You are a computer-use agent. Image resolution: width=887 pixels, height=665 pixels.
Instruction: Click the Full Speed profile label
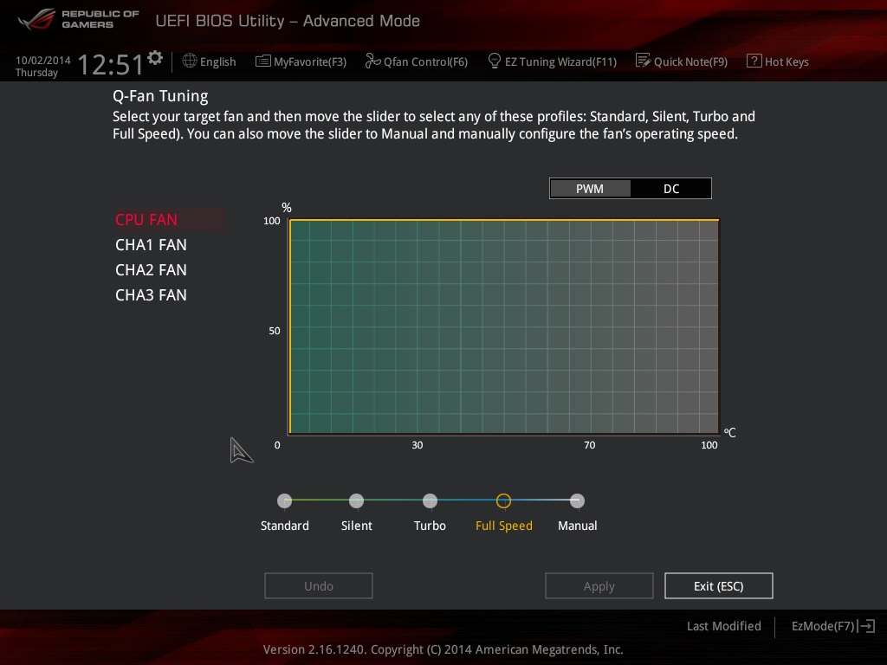[x=503, y=526]
